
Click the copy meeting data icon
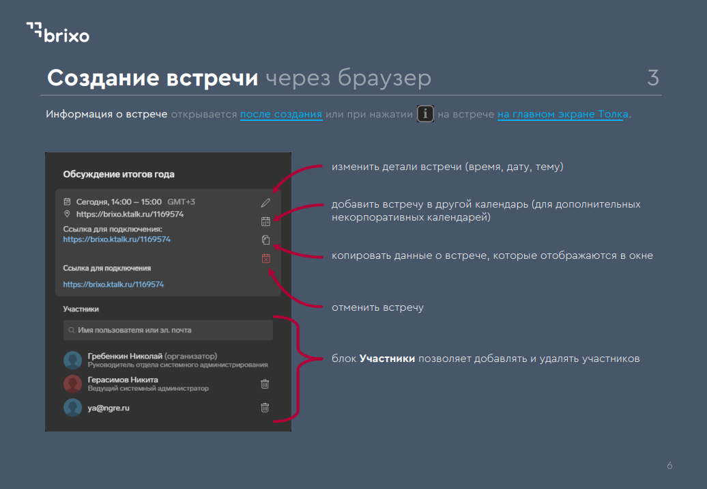265,240
